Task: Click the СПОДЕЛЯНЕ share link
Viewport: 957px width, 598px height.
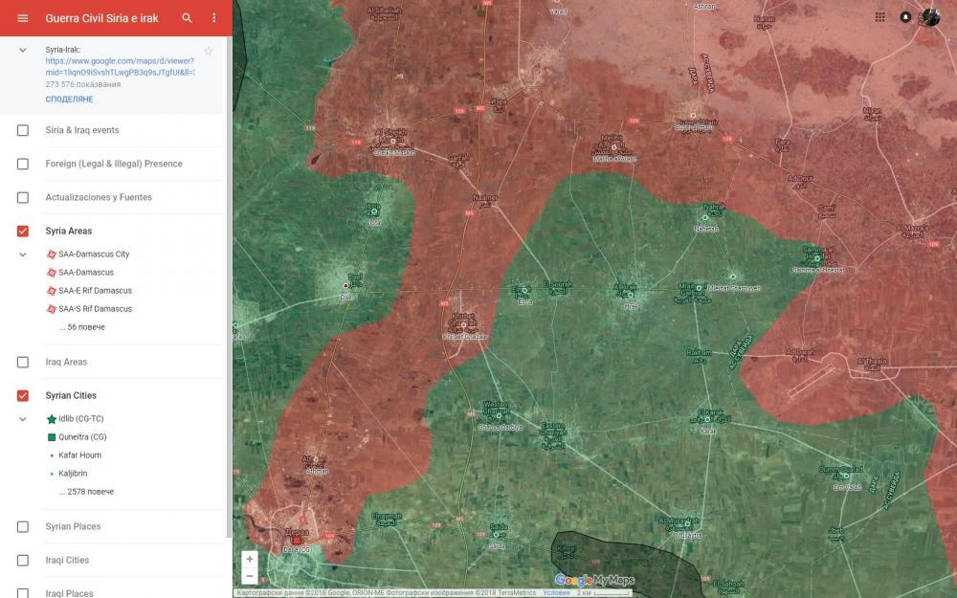Action: point(69,100)
